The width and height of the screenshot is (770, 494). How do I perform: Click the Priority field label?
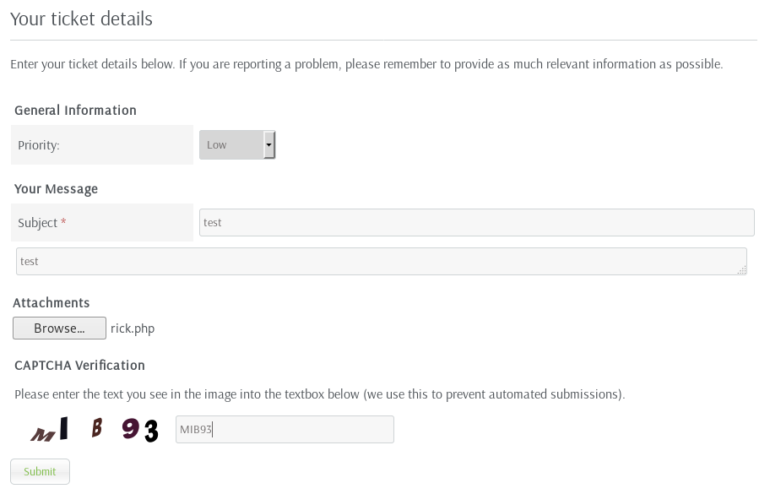click(39, 145)
